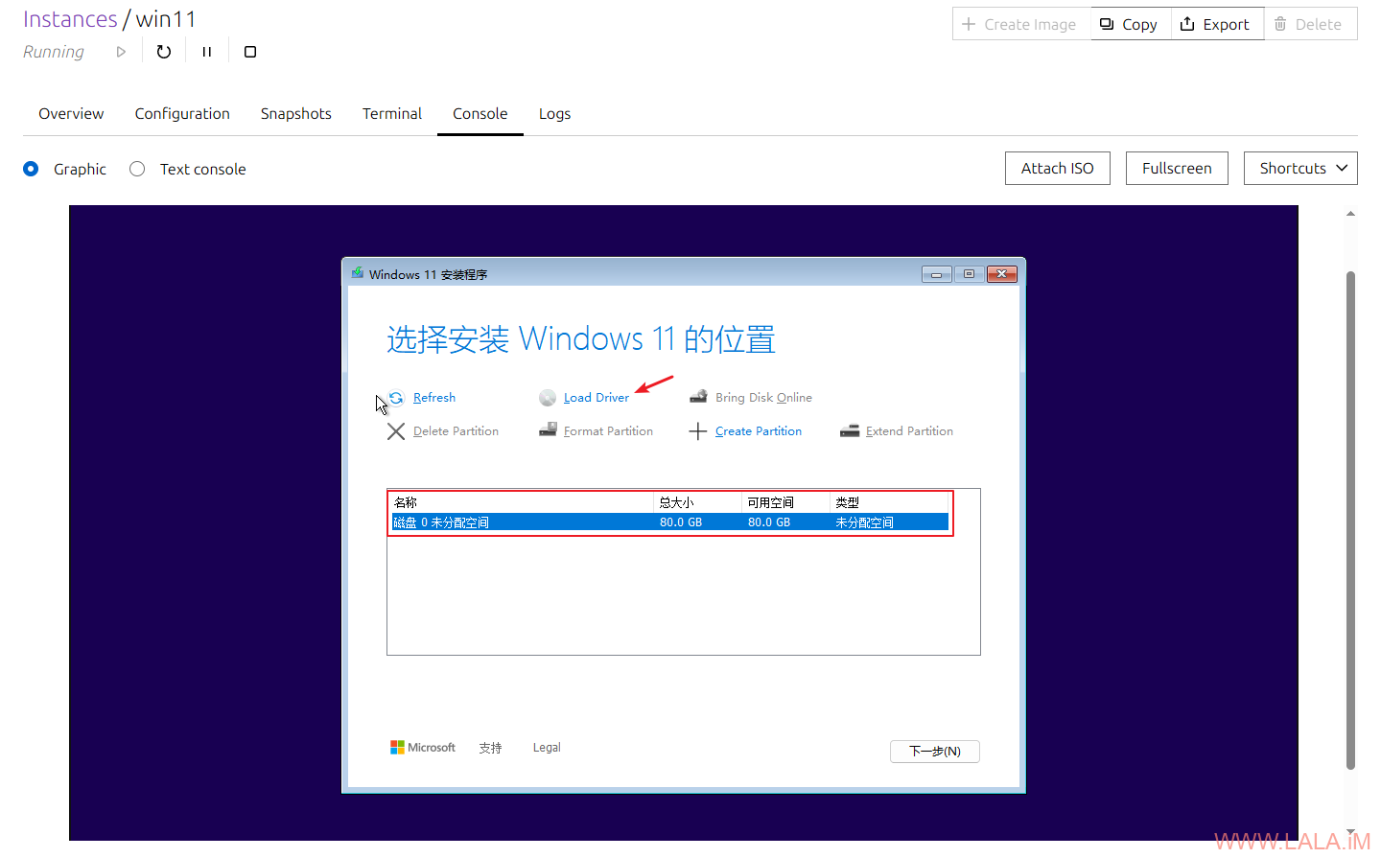This screenshot has height=858, width=1381.
Task: Select the Text console radio button
Action: point(137,169)
